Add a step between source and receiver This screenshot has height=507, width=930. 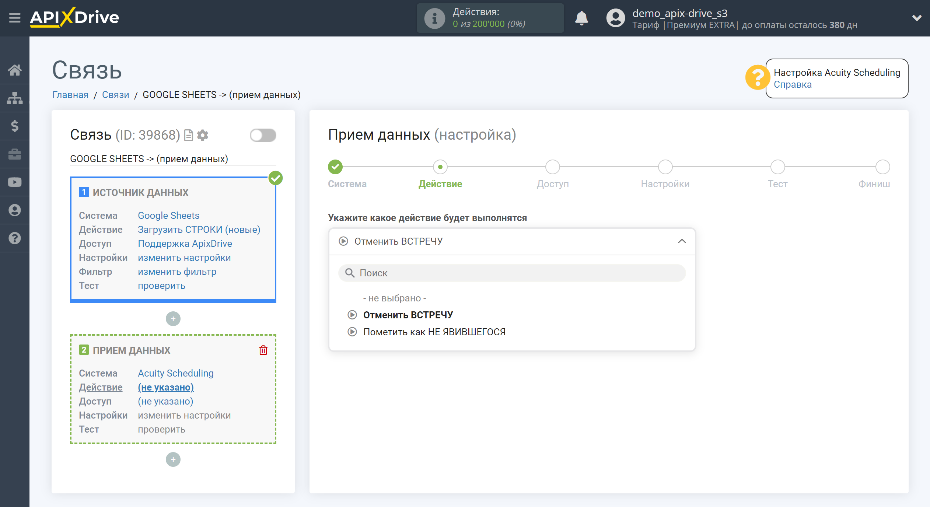(x=173, y=319)
